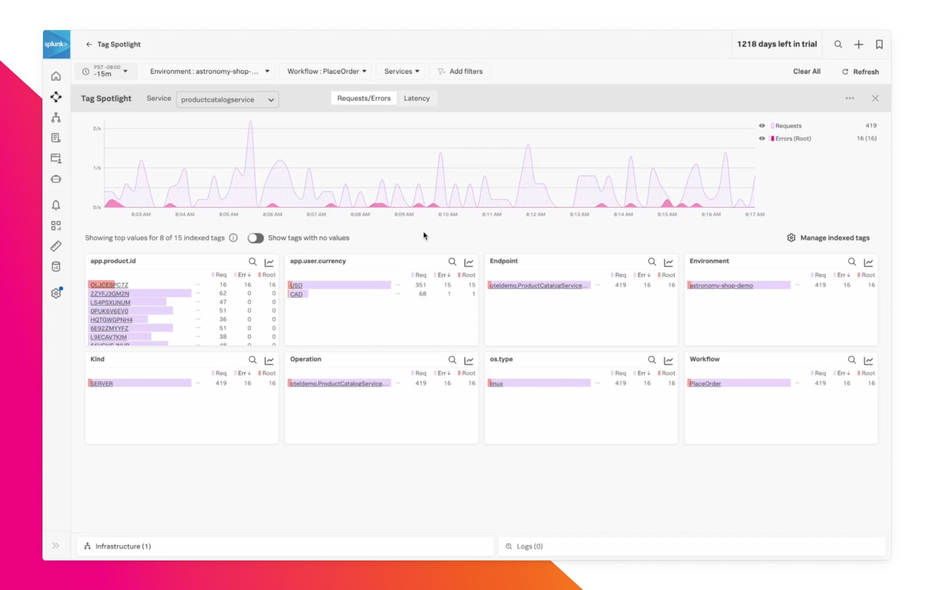Switch to the Latency tab
This screenshot has height=590, width=934.
click(x=417, y=98)
